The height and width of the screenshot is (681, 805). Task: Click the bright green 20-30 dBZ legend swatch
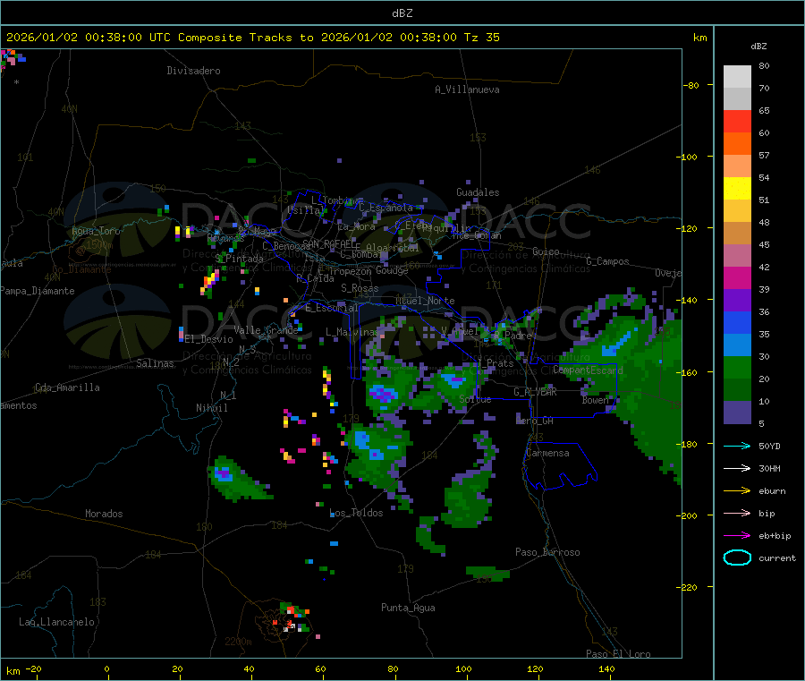[737, 367]
